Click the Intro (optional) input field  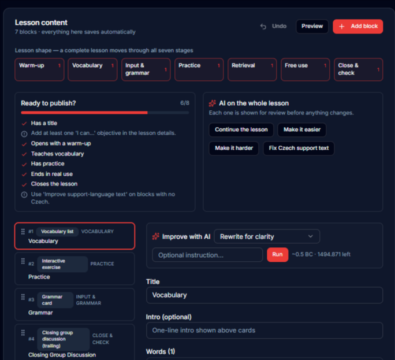coord(264,331)
